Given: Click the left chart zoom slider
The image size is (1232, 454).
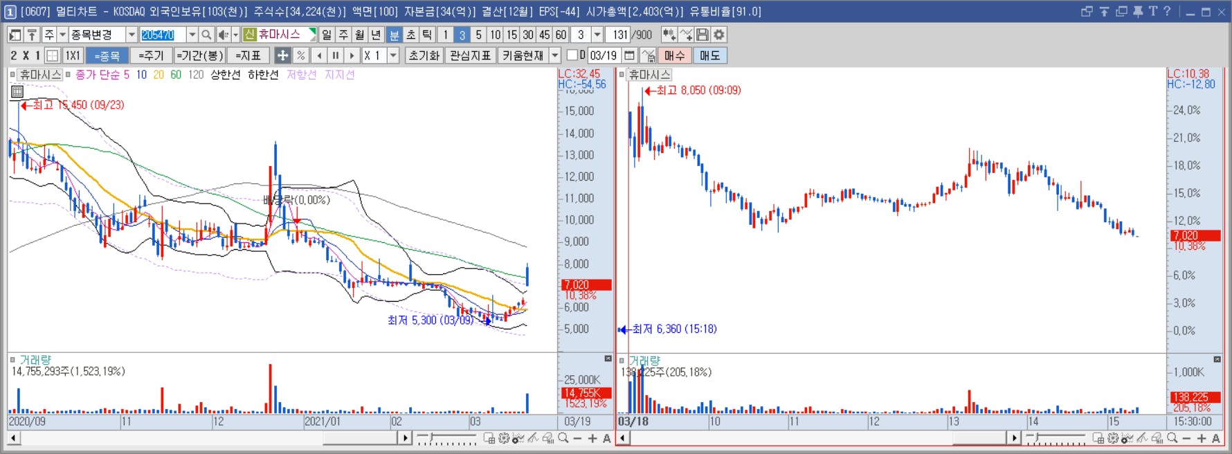Looking at the screenshot, I should tap(446, 438).
